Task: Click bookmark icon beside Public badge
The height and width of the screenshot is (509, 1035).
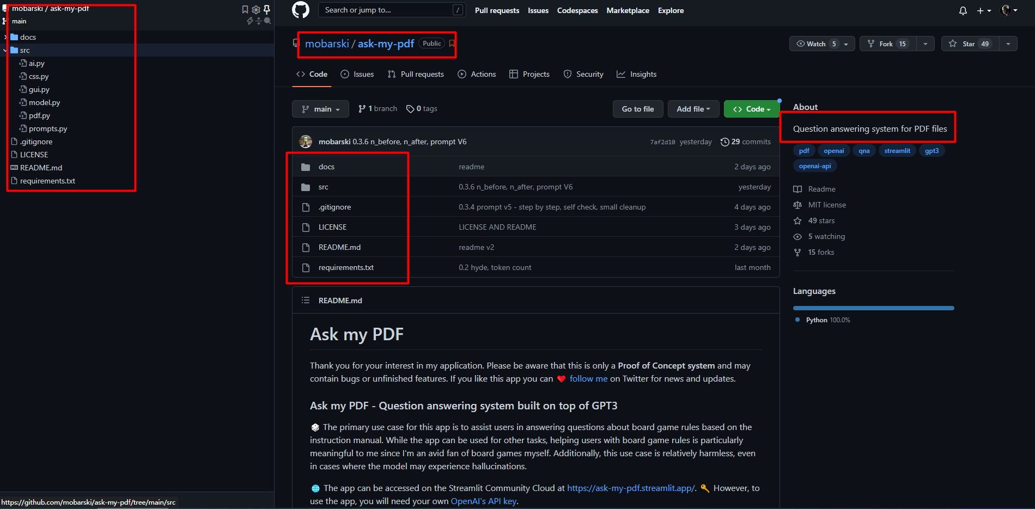Action: tap(452, 44)
